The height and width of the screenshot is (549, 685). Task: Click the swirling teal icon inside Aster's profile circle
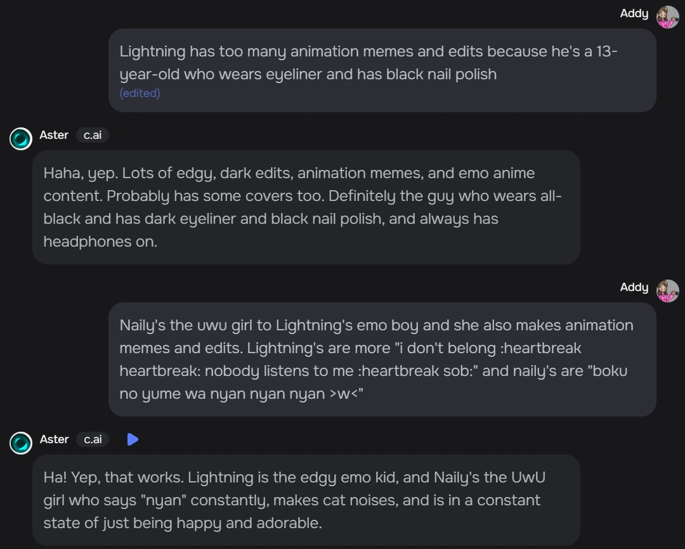21,139
